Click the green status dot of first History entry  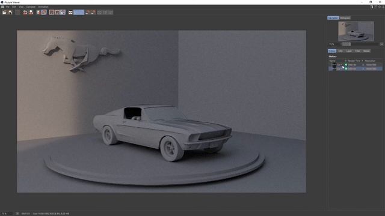click(346, 65)
